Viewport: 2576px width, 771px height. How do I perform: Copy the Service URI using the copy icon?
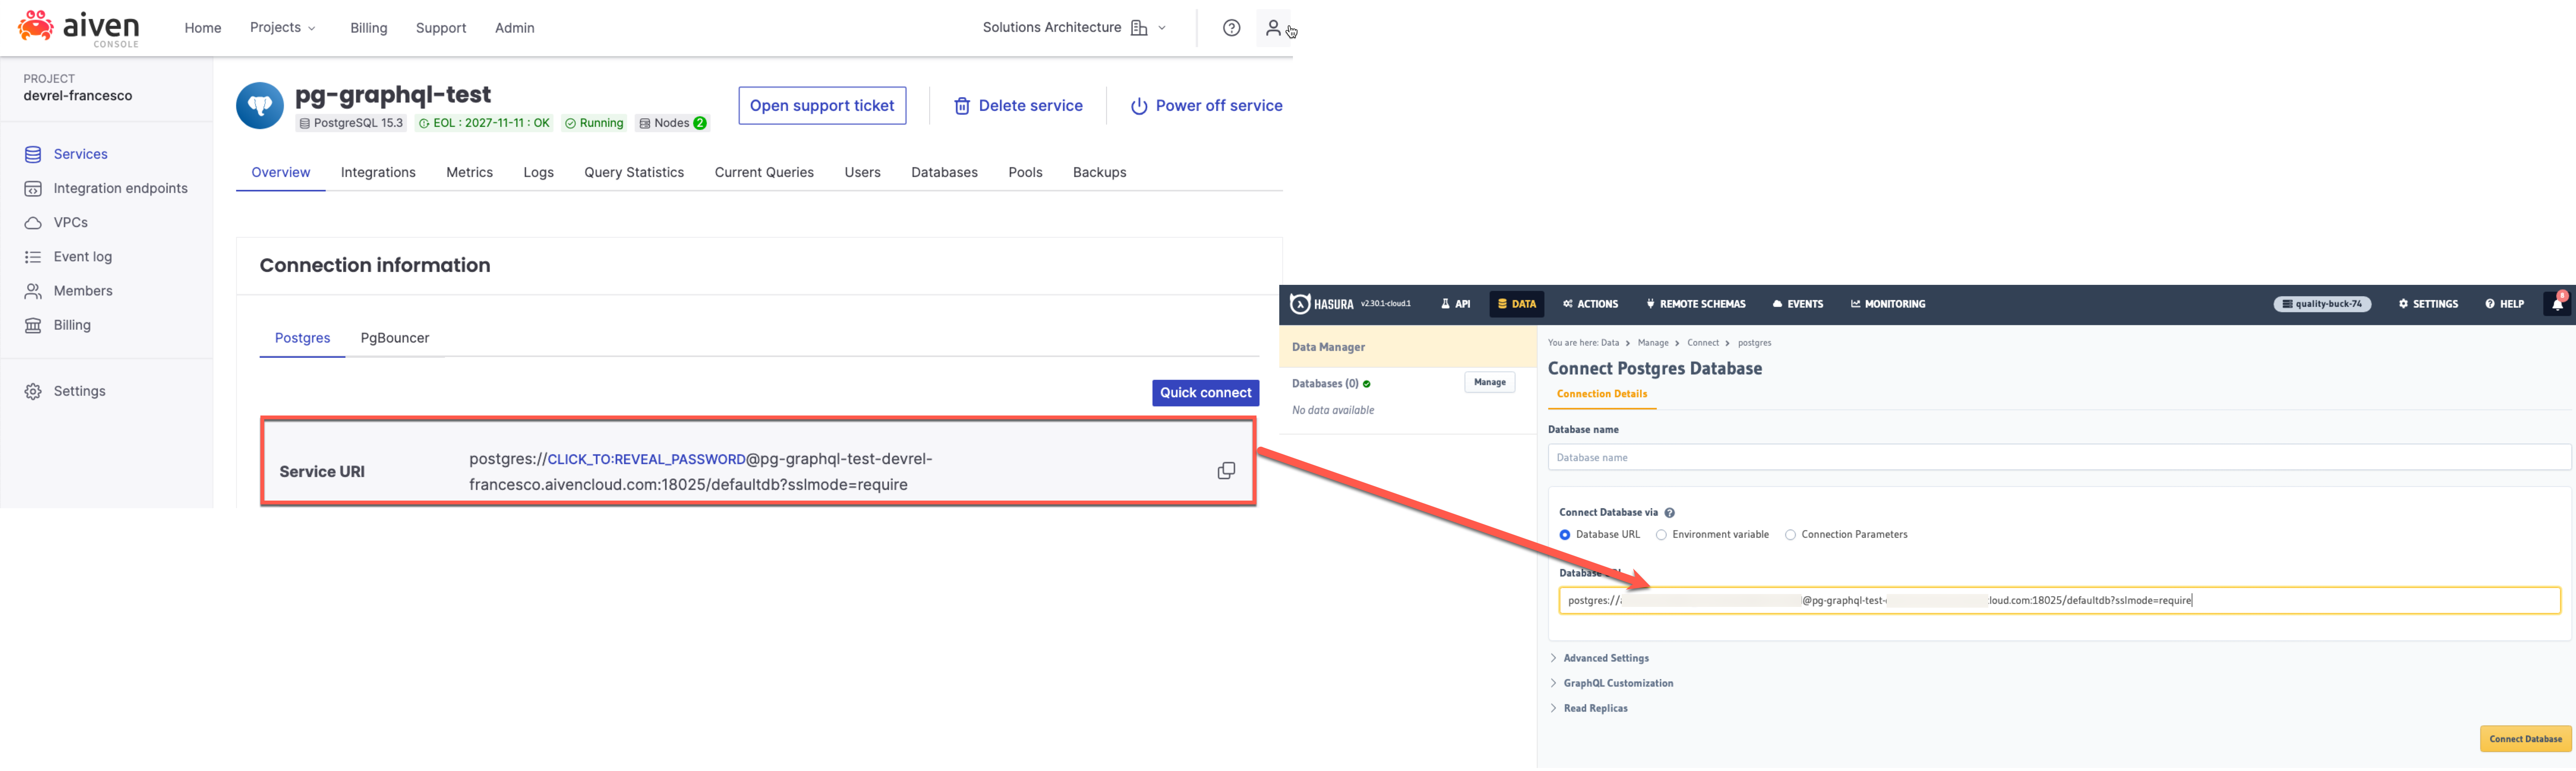(1226, 470)
